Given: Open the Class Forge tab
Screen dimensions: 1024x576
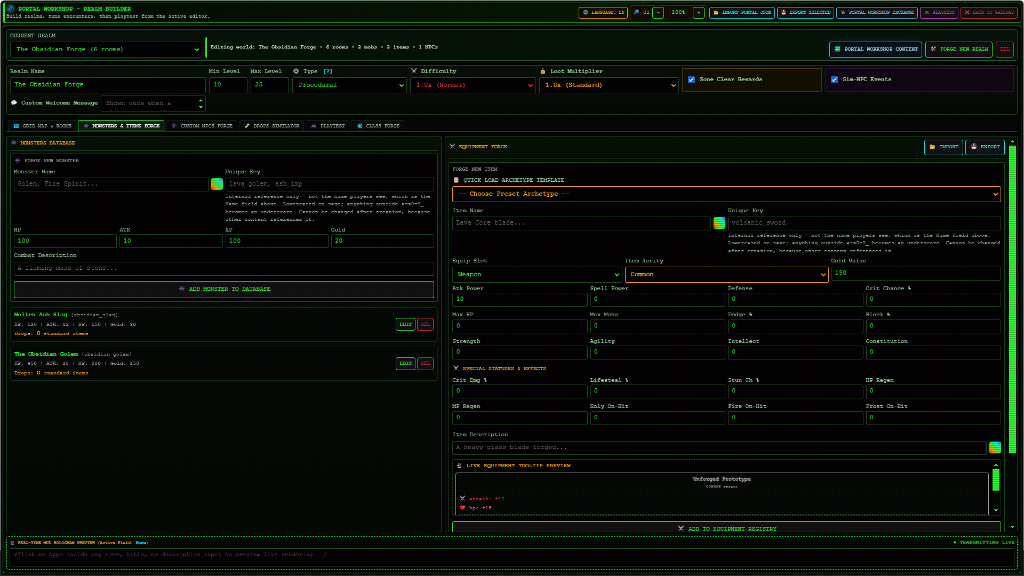Looking at the screenshot, I should (x=378, y=126).
